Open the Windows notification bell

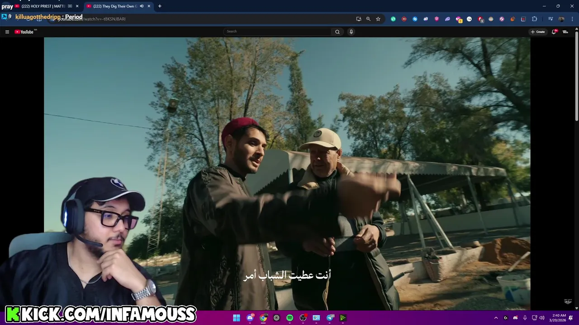(x=571, y=318)
